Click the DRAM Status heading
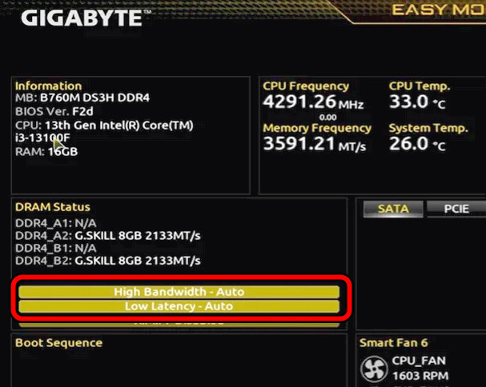486x387 pixels. click(53, 207)
